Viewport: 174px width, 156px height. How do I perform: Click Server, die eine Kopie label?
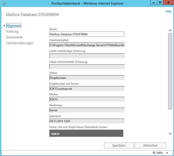[x=78, y=127]
